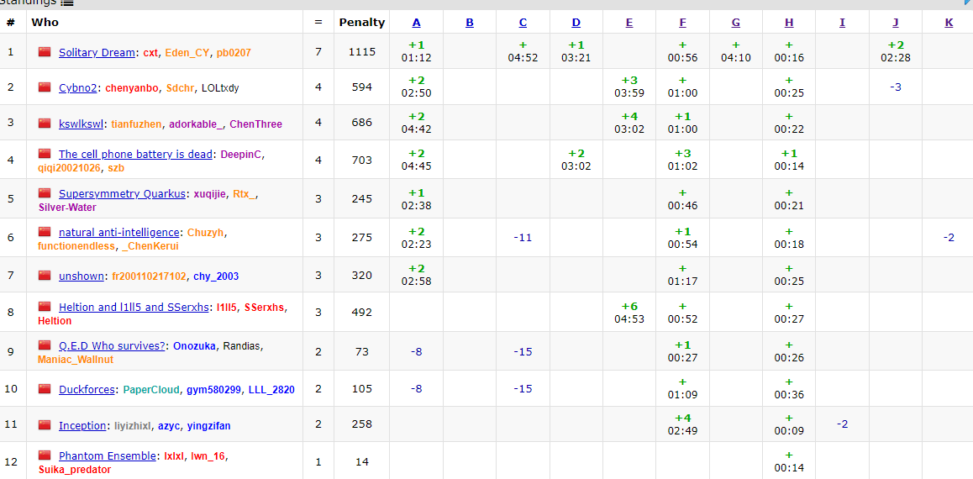Click the flag icon next to Inception
Screen dimensions: 973x479
tap(45, 425)
